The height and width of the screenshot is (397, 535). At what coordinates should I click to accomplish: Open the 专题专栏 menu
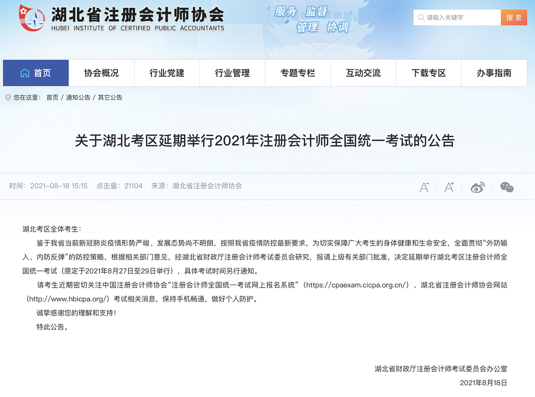pyautogui.click(x=298, y=73)
